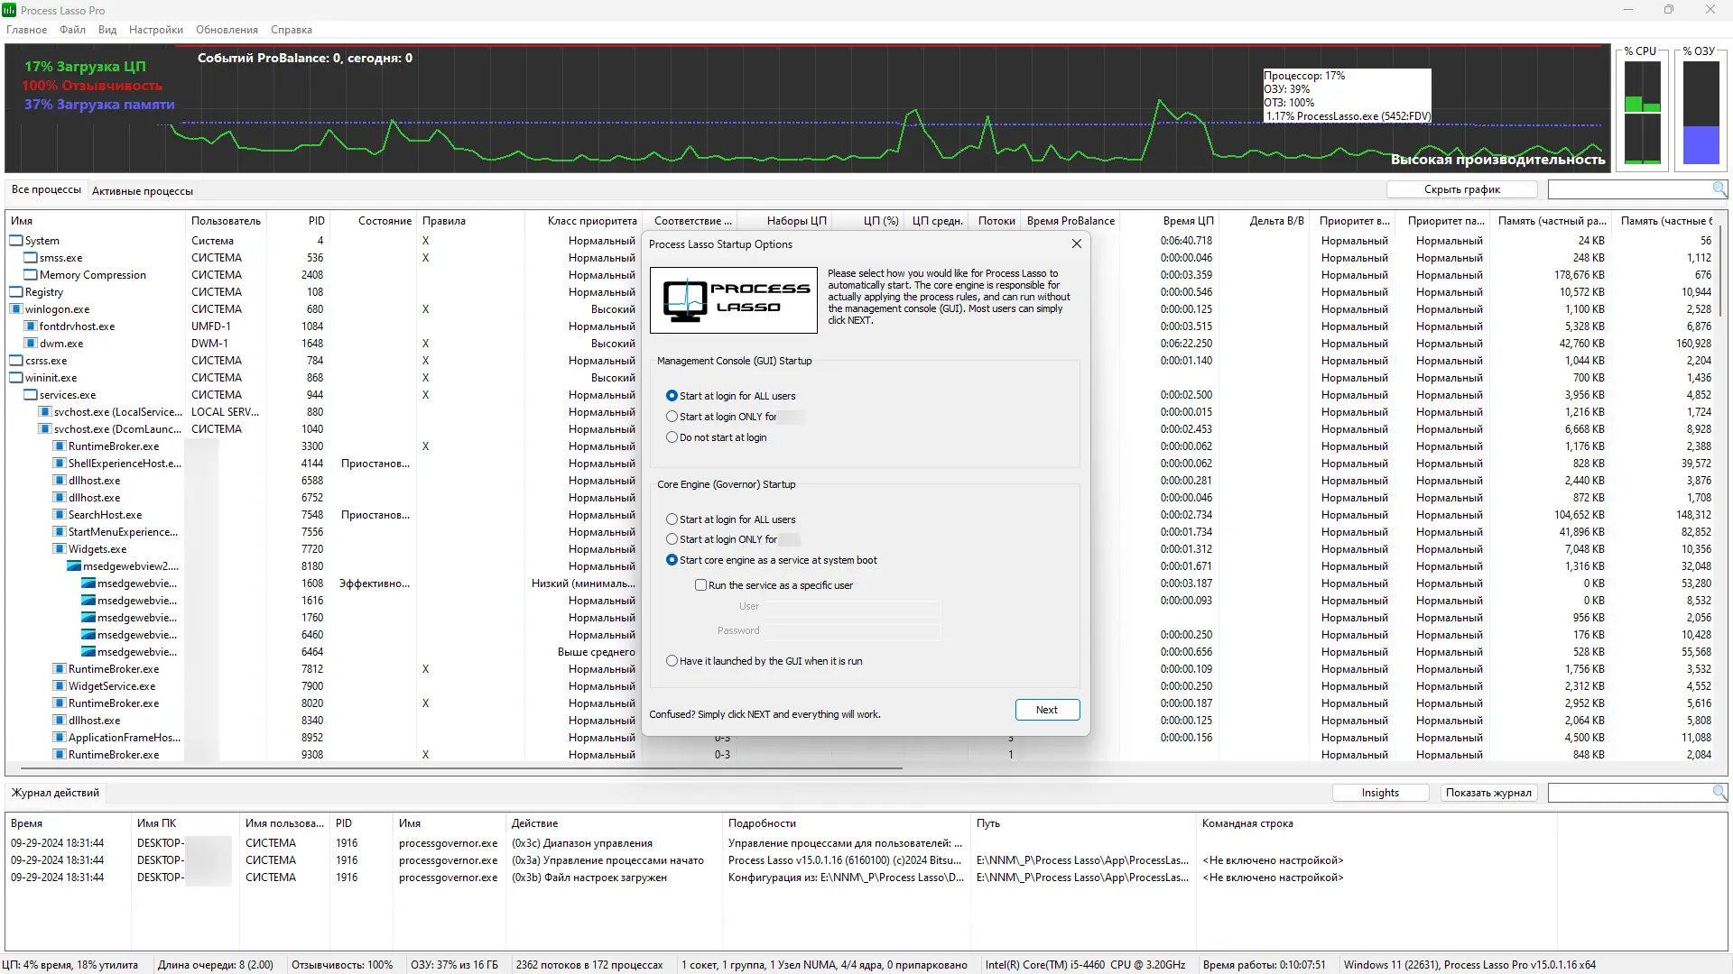Switch to Активные процессы tab

pyautogui.click(x=143, y=191)
